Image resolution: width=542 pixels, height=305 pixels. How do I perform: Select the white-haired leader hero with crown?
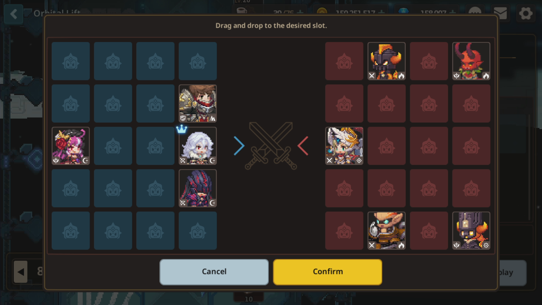(x=198, y=146)
